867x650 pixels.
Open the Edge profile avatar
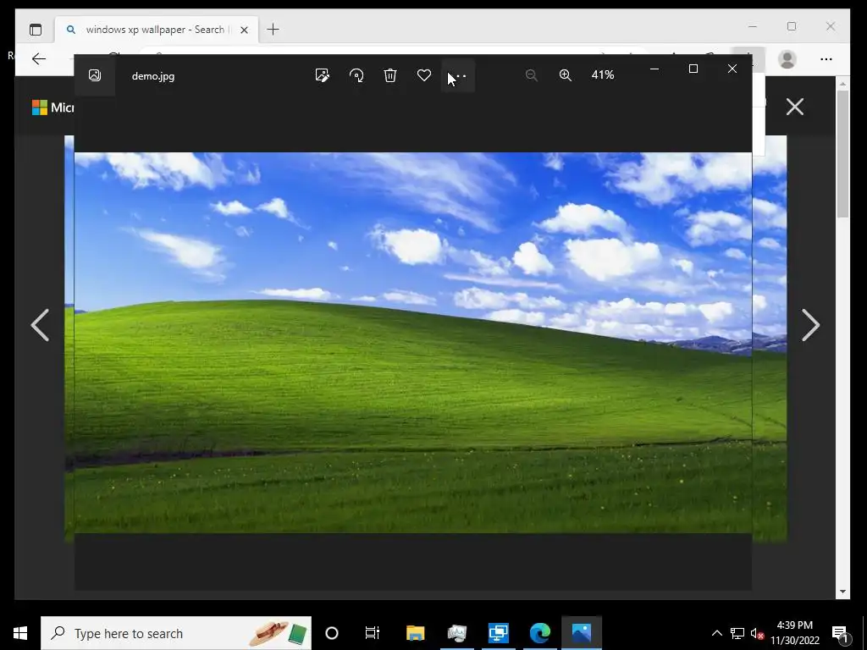click(x=787, y=59)
